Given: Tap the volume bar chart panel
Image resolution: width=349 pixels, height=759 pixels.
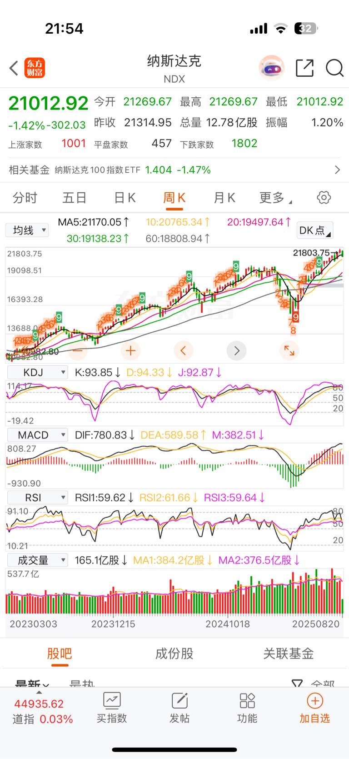Looking at the screenshot, I should (174, 592).
